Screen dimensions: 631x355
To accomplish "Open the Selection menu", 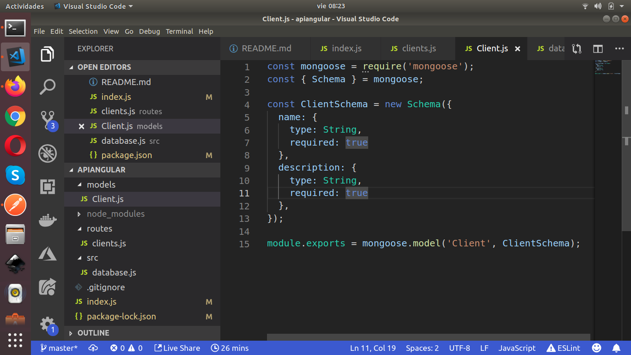I will (x=83, y=31).
